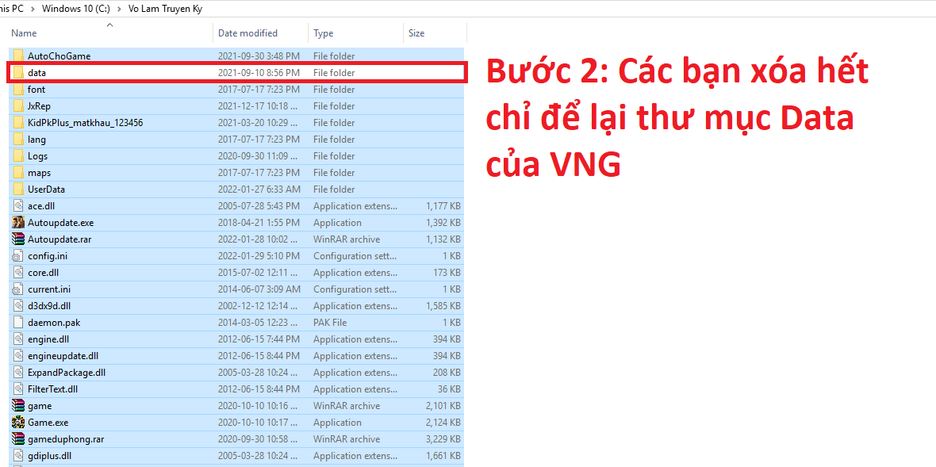936x467 pixels.
Task: Click the sort arrow above Name column
Action: pyautogui.click(x=109, y=25)
